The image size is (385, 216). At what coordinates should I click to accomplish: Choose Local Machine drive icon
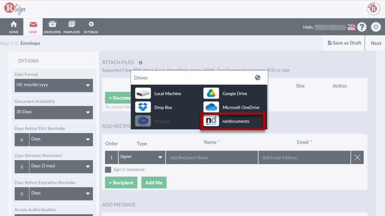143,94
